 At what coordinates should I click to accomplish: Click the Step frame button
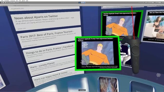[84, 3]
